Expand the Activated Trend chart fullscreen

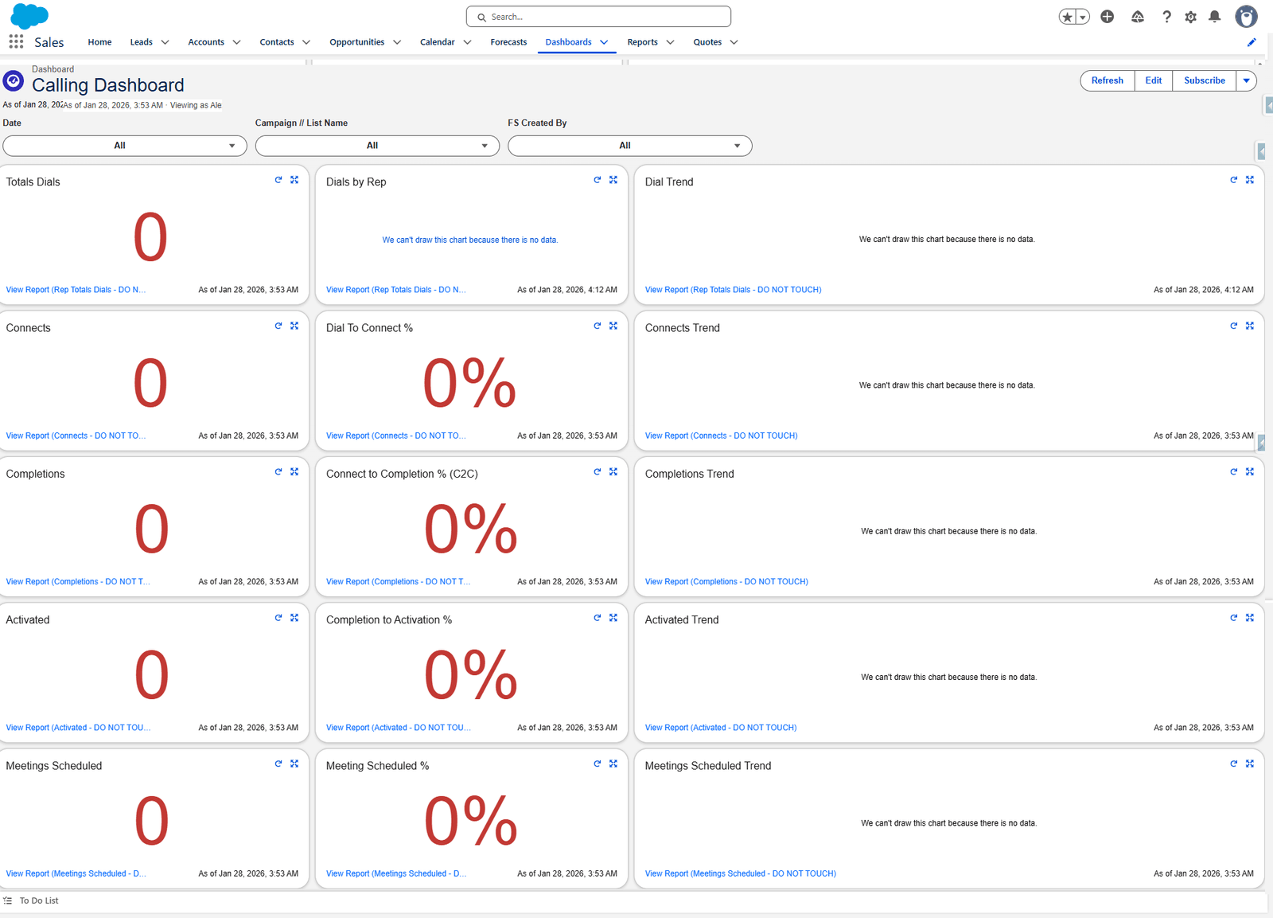click(x=1250, y=618)
